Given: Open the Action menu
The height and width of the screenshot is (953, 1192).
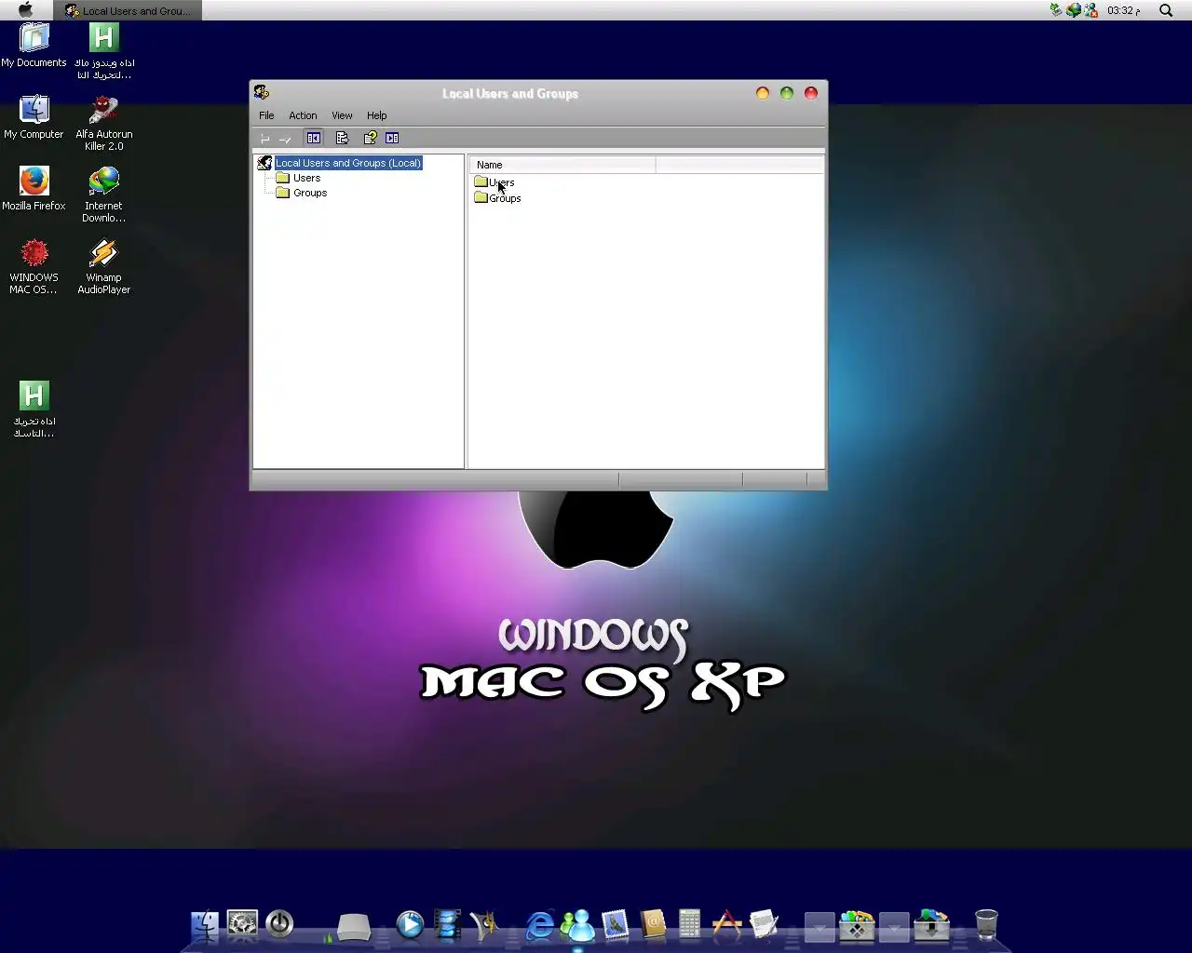Looking at the screenshot, I should click(303, 115).
